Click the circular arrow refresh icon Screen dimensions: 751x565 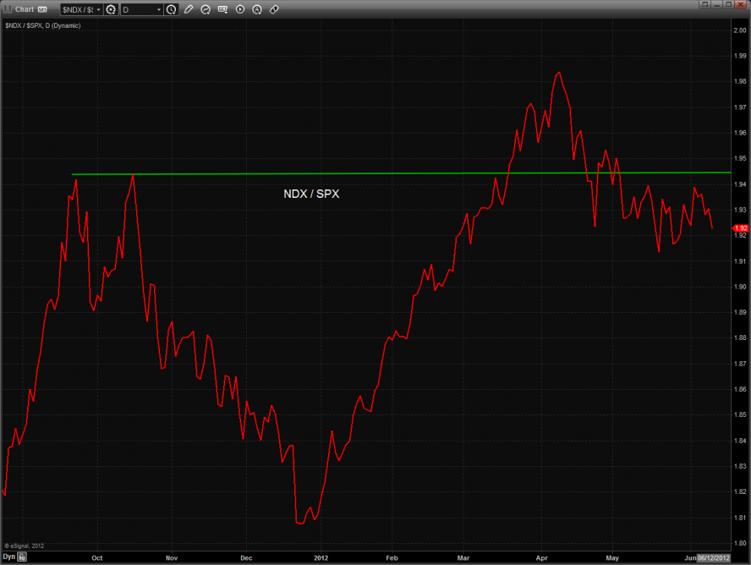[x=206, y=9]
